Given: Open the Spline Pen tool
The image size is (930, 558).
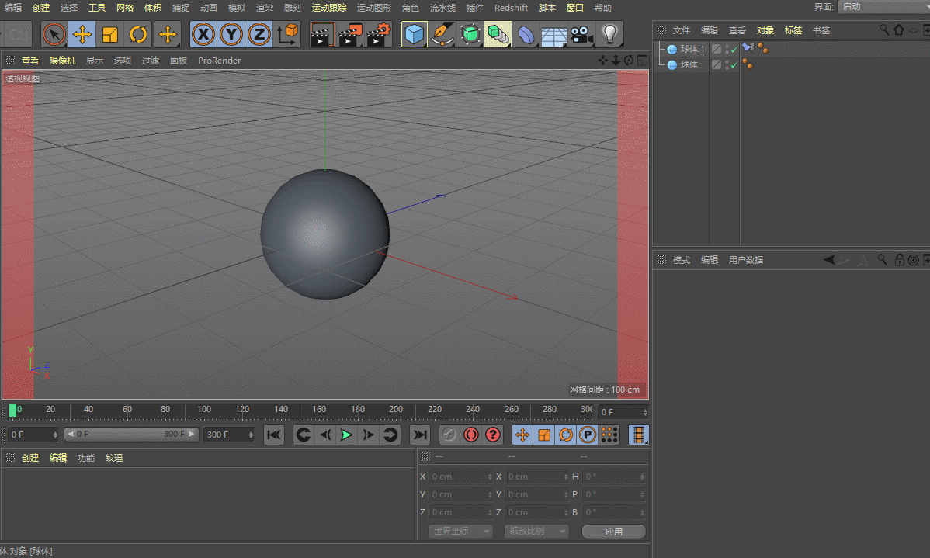Looking at the screenshot, I should [442, 34].
